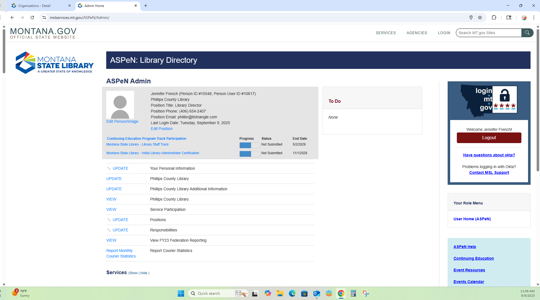
Task: Show the Services section
Action: coord(133,273)
